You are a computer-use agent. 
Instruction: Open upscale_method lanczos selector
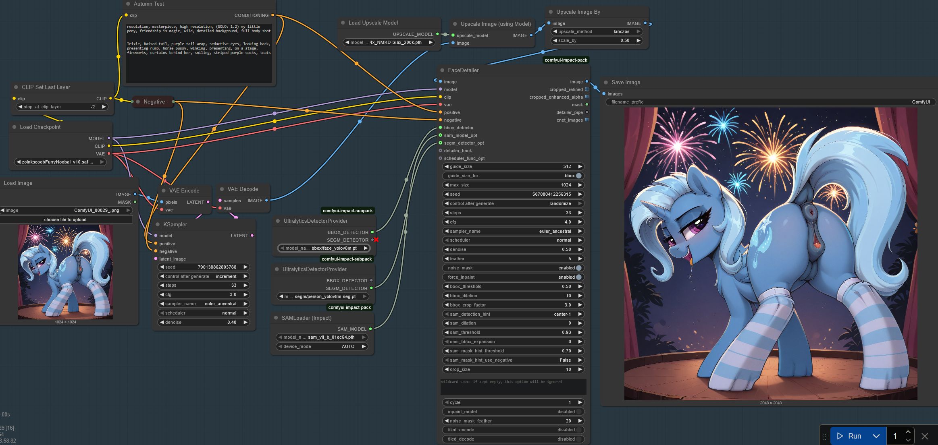click(x=597, y=31)
